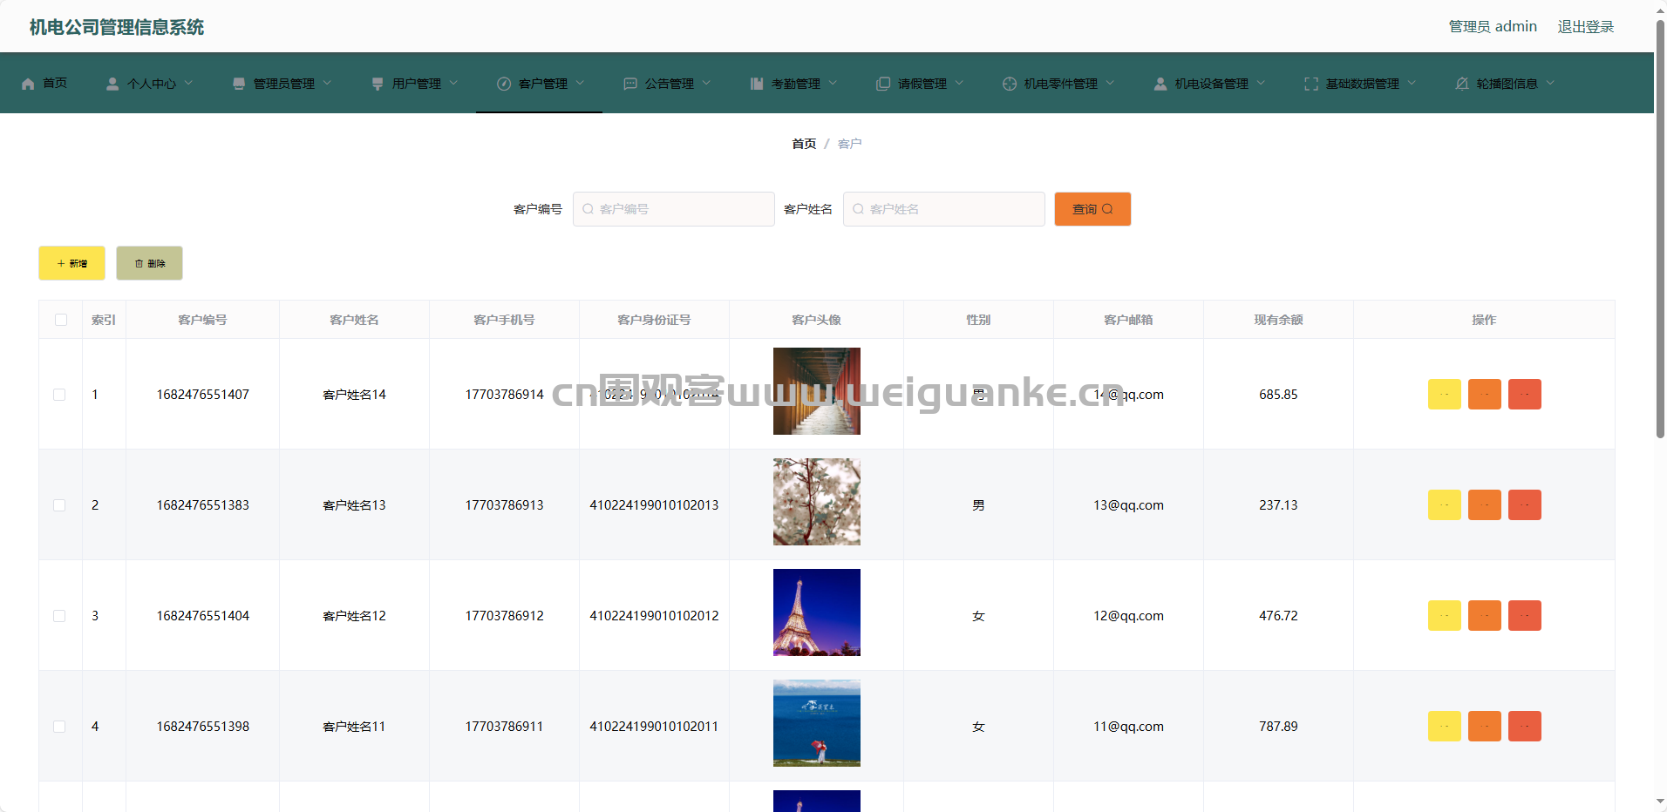Open blossom avatar of 客户姓名13

pyautogui.click(x=817, y=502)
